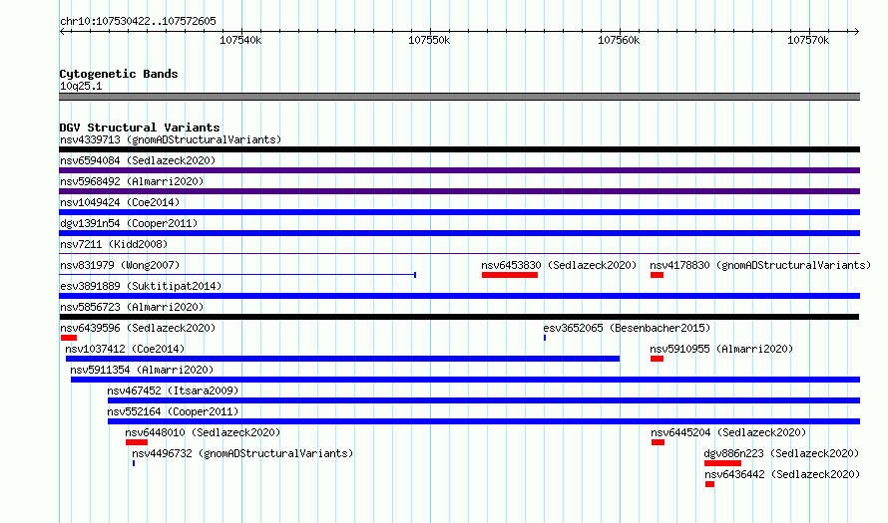
Task: Click the right arrowhead of the ruler
Action: [857, 31]
